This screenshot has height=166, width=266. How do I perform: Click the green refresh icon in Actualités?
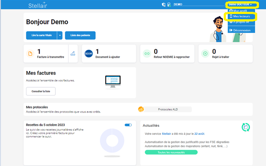(246, 127)
